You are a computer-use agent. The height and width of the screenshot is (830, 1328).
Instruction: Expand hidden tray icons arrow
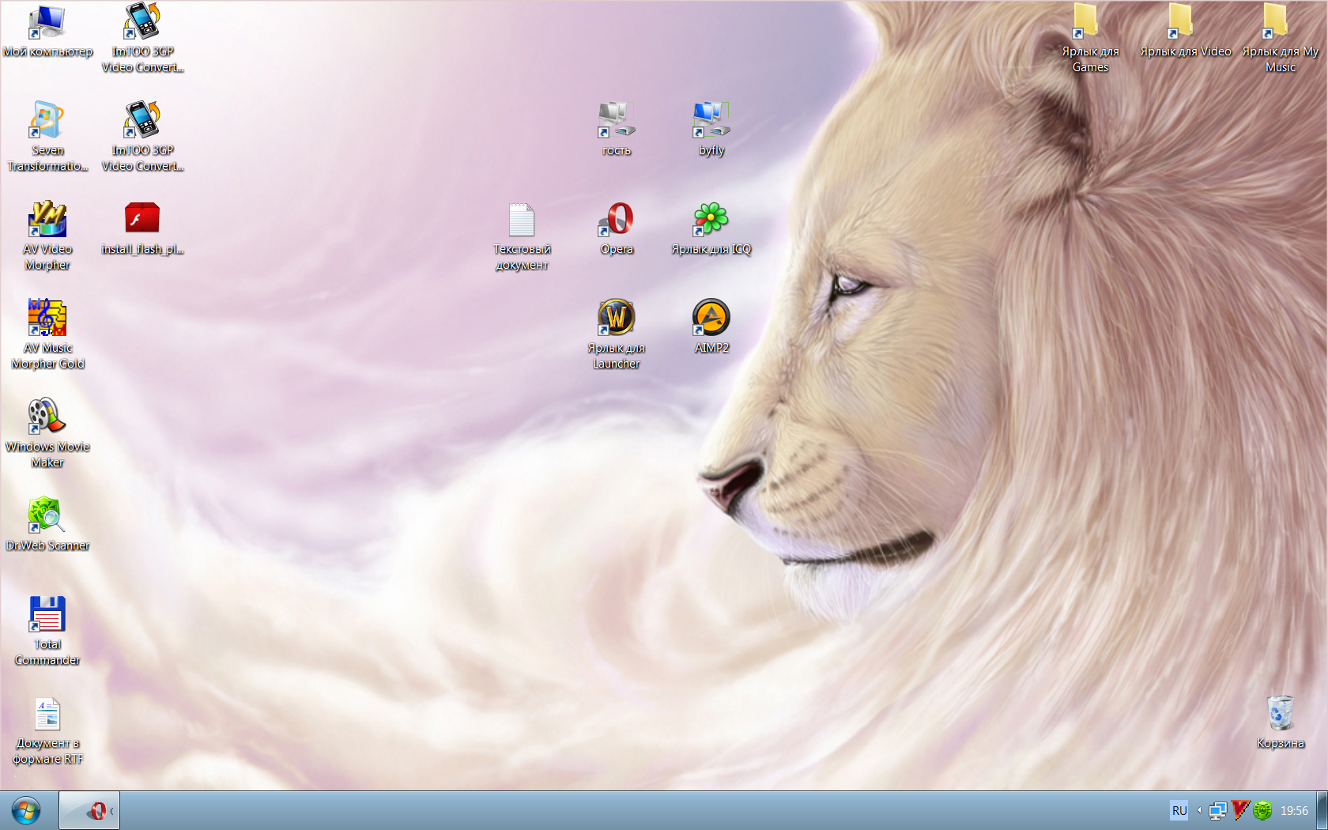pyautogui.click(x=1199, y=810)
